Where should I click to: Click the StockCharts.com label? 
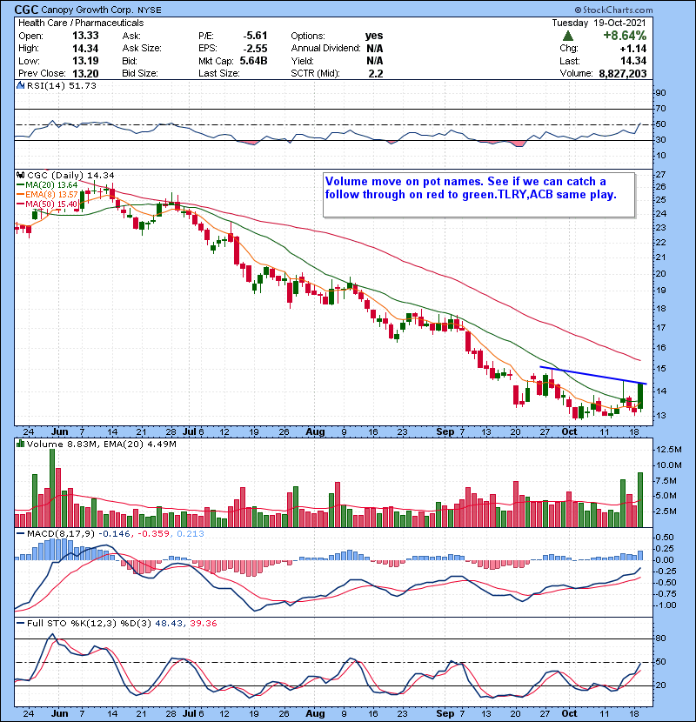pyautogui.click(x=614, y=10)
